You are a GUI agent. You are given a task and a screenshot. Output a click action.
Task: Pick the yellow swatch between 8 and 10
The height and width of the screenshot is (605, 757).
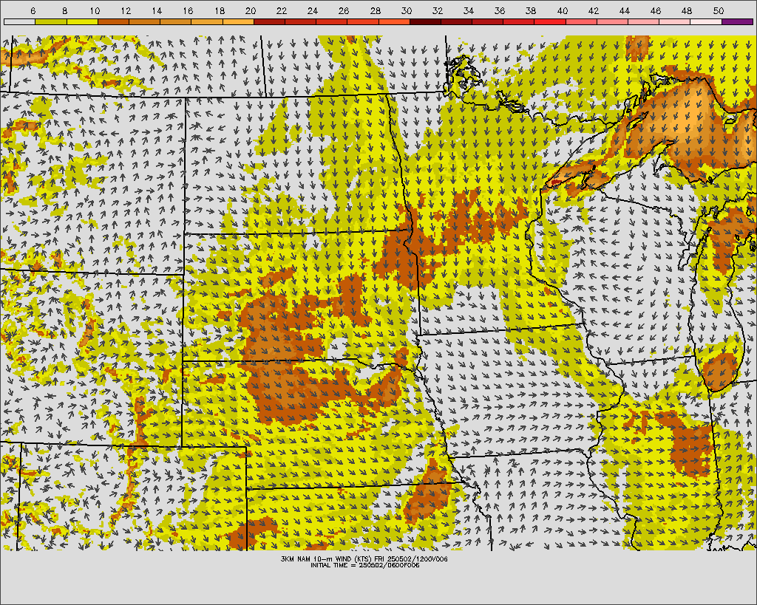[x=82, y=21]
